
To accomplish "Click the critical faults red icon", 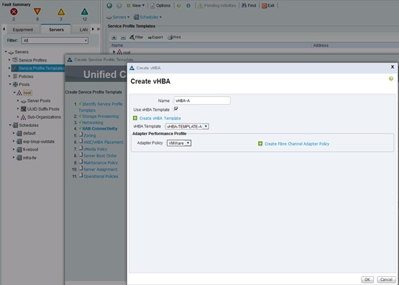I will click(14, 12).
